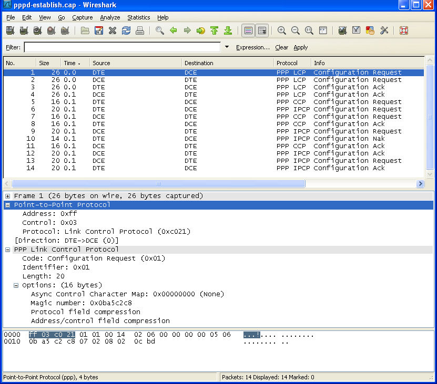The width and height of the screenshot is (437, 384).
Task: Open the Statistics menu
Action: pos(138,17)
